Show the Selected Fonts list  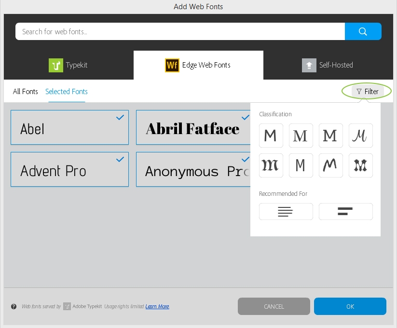67,91
